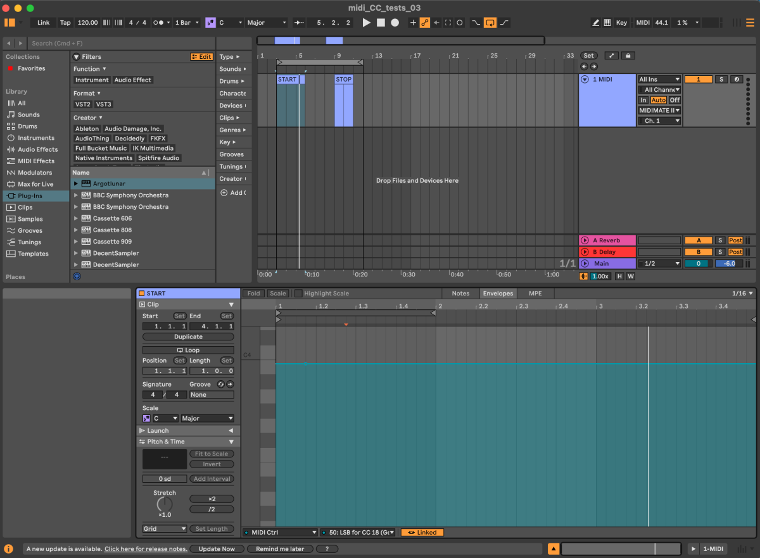Toggle the Automation Arm icon

(x=425, y=22)
